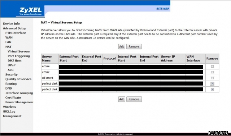Viewport: 231px width, 136px height.
Task: Click the Internal Port End header
Action: tap(149, 58)
